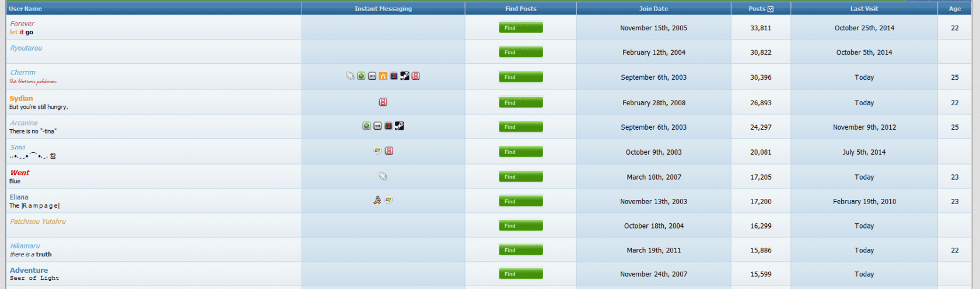The height and width of the screenshot is (289, 980).
Task: Sort list by Join Date column
Action: 653,9
